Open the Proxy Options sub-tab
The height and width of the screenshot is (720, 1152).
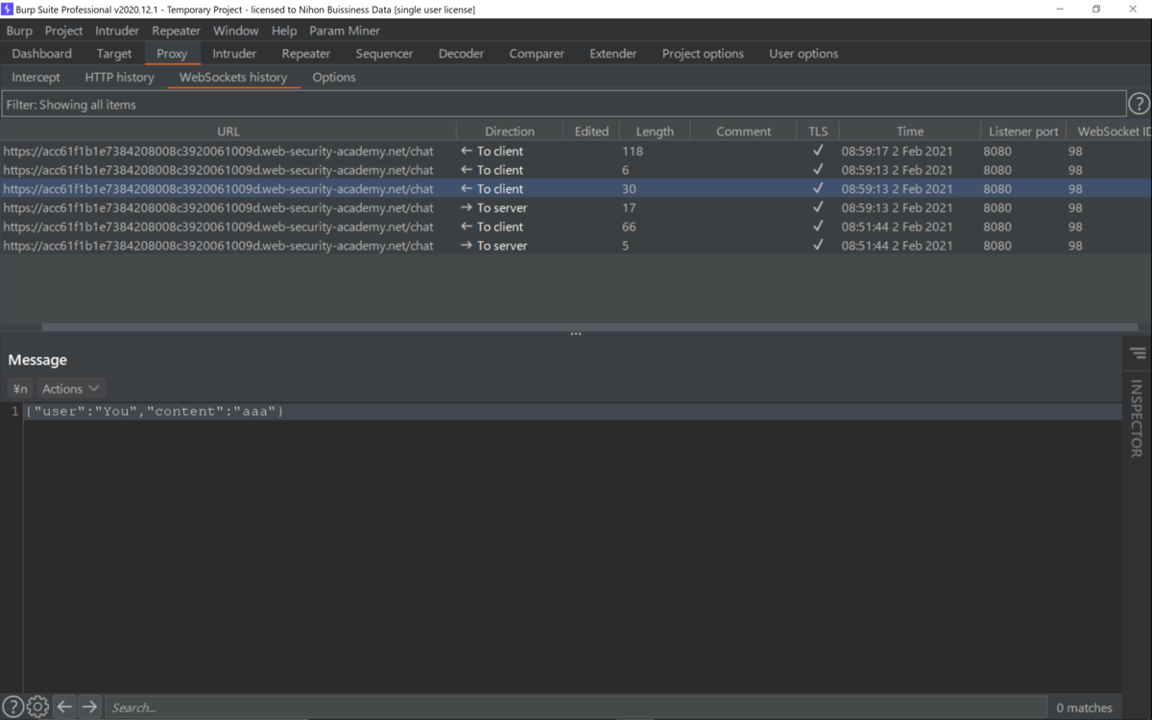pyautogui.click(x=334, y=77)
